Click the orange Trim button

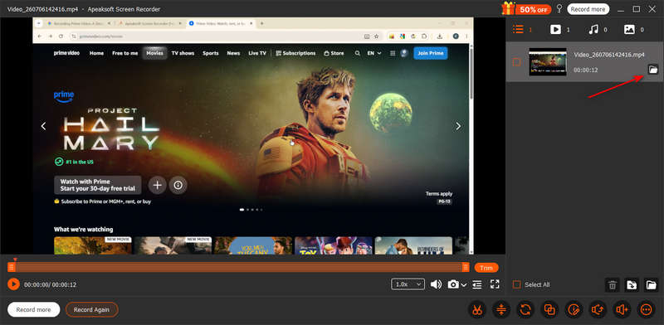coord(486,268)
